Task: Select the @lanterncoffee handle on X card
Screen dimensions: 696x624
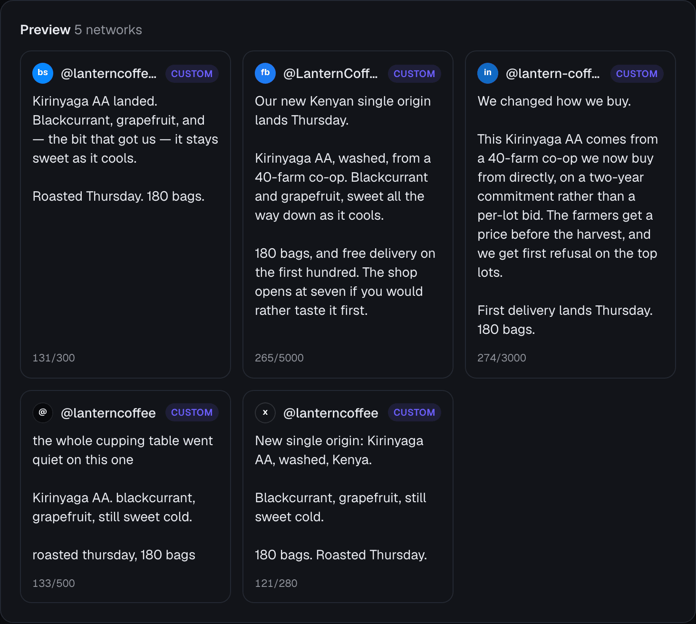Action: tap(331, 413)
